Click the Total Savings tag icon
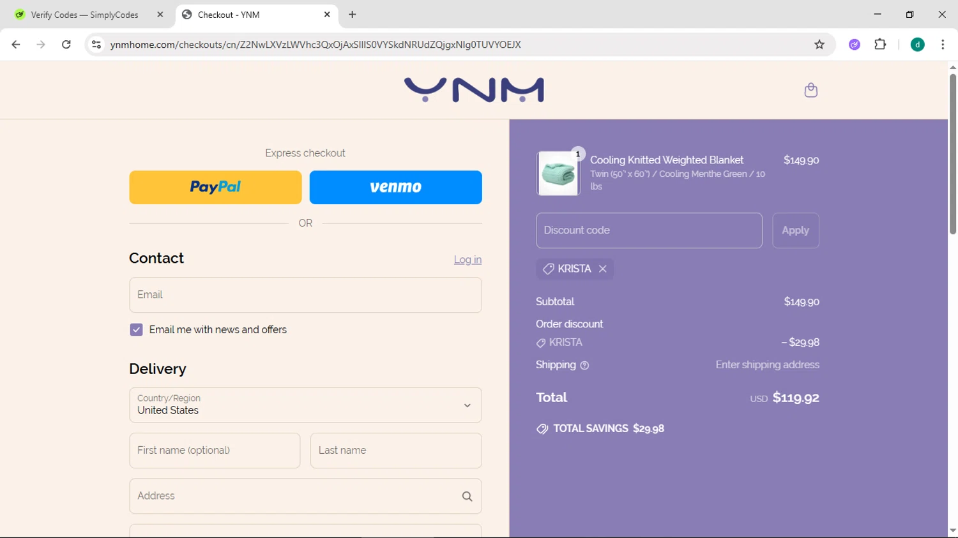958x538 pixels. [x=542, y=429]
